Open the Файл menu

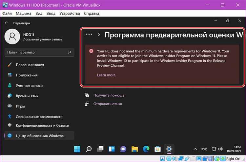point(7,13)
